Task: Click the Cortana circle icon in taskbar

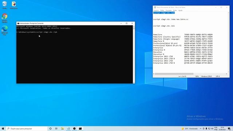Action: coord(50,128)
